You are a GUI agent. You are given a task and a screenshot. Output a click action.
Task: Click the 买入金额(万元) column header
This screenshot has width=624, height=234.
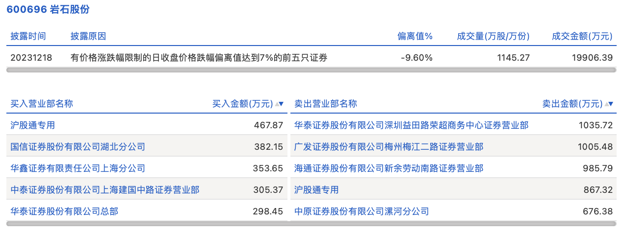coord(242,104)
